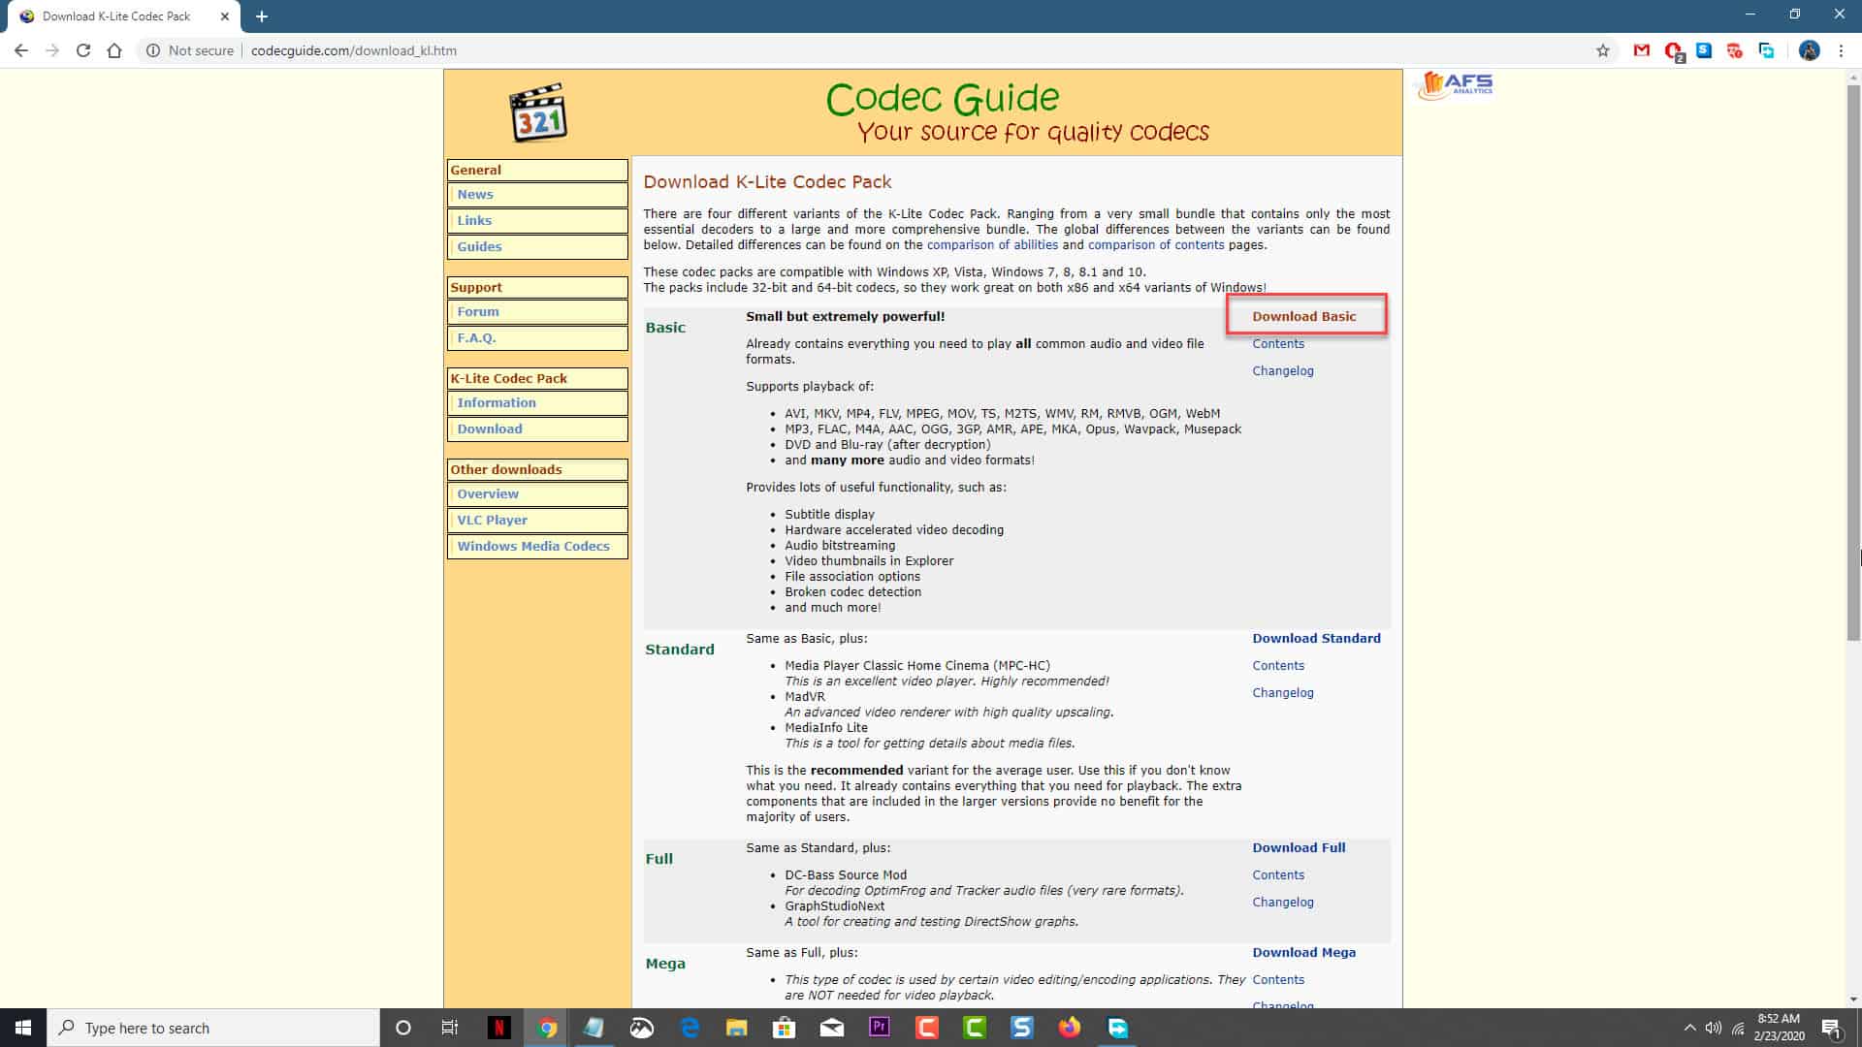1862x1047 pixels.
Task: Open the comparison of contents link
Action: [x=1156, y=244]
